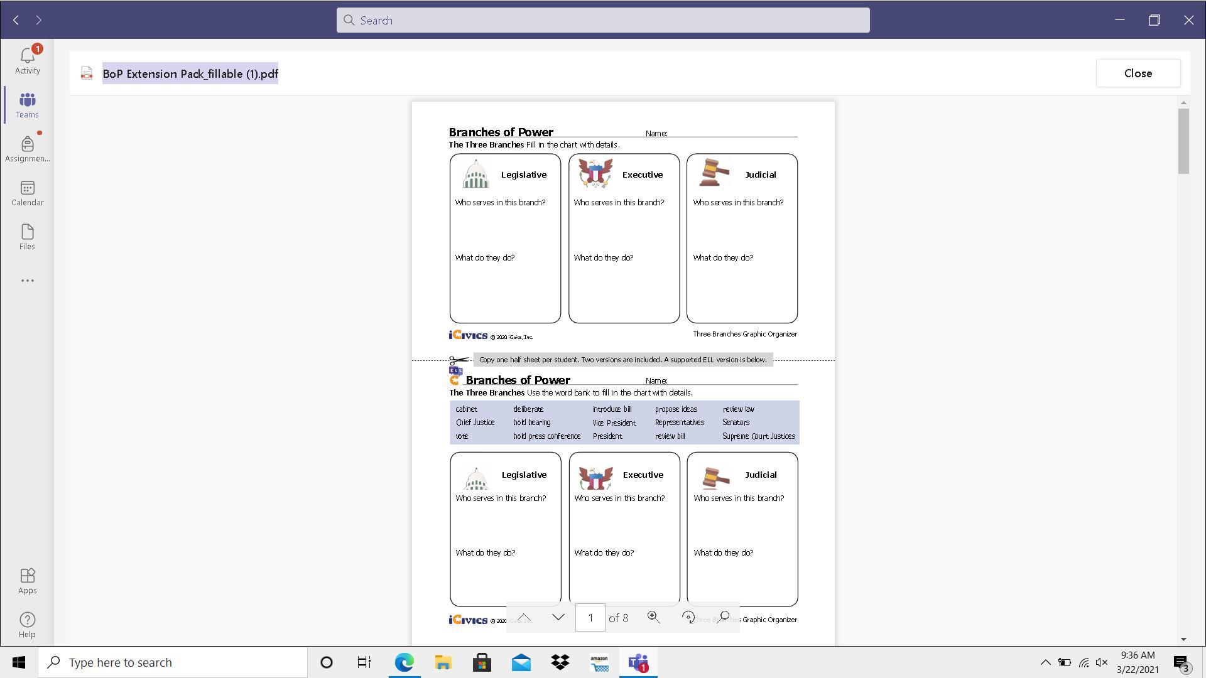Image resolution: width=1206 pixels, height=678 pixels.
Task: Click the BoP Extension Pack file name
Action: click(x=190, y=74)
